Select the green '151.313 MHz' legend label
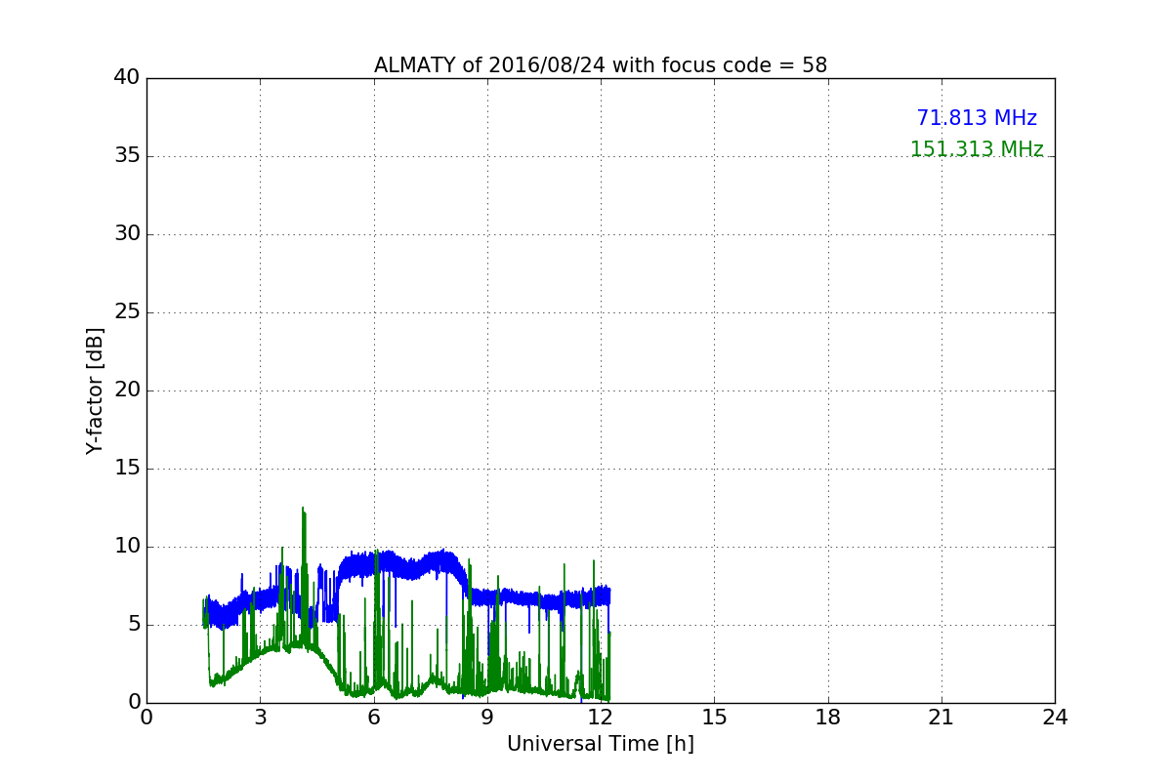This screenshot has height=781, width=1172. coord(977,149)
